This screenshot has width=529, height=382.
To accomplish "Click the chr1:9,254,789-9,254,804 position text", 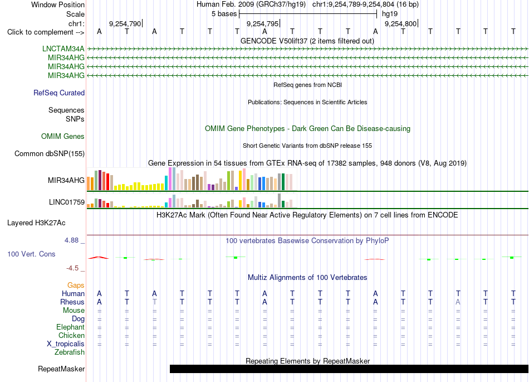I will [365, 4].
